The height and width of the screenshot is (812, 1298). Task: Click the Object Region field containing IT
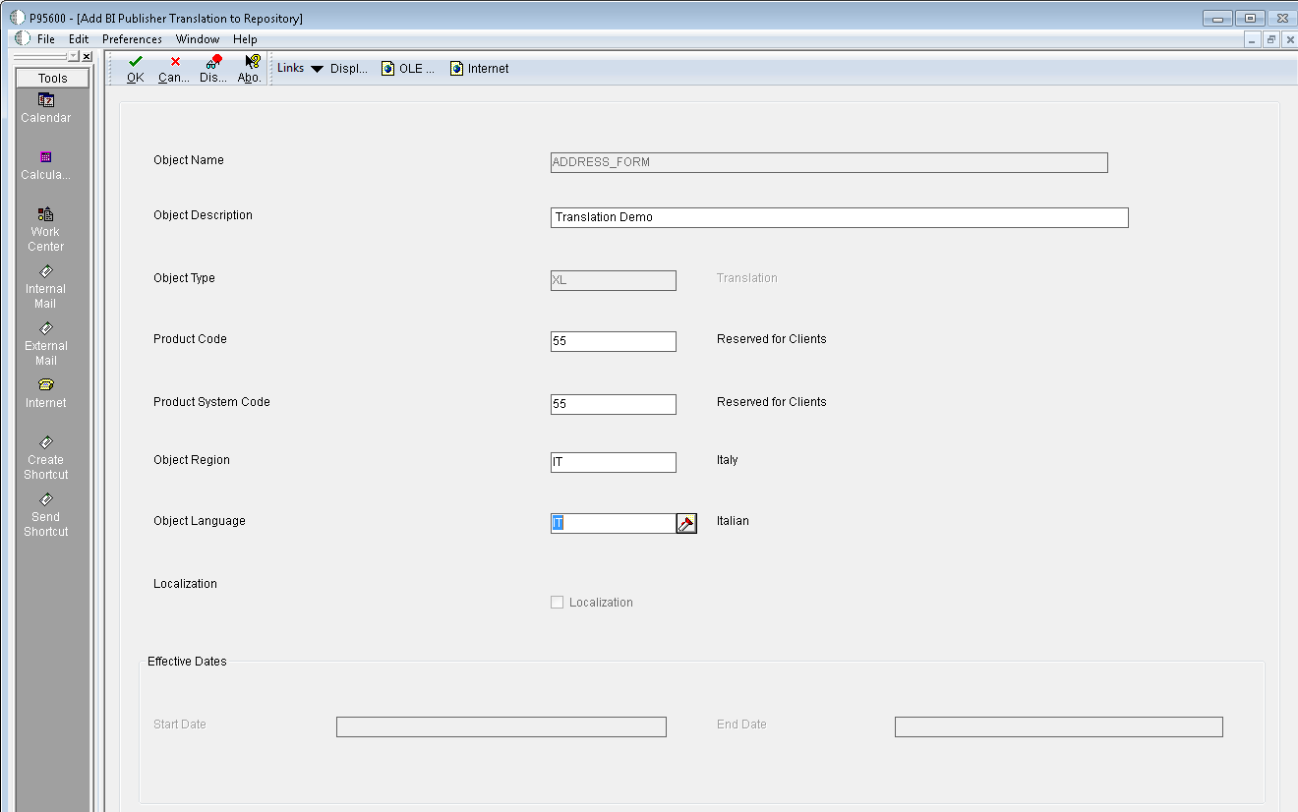[614, 462]
